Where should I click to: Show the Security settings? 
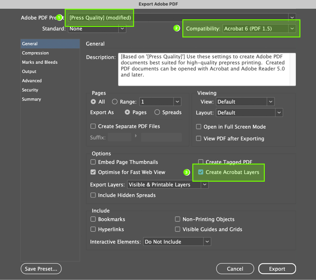50,90
